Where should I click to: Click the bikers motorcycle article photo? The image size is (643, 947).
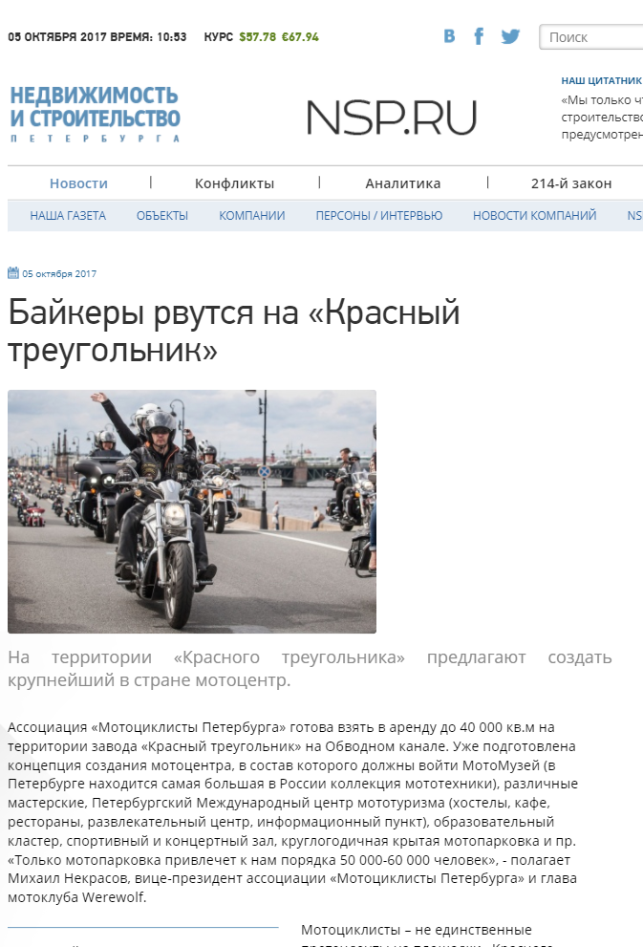pyautogui.click(x=192, y=511)
